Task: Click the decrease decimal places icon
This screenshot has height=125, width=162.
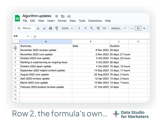Action: [x=92, y=28]
